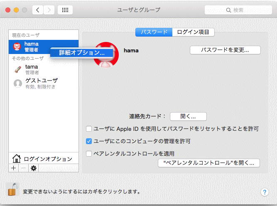This screenshot has height=206, width=277.
Task: Enable ペアレンタルコントロールを適用 checkbox
Action: tap(89, 154)
